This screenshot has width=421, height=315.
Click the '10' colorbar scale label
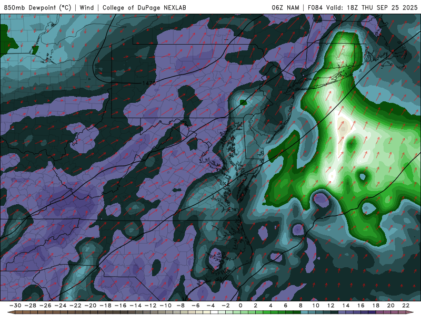pos(316,306)
